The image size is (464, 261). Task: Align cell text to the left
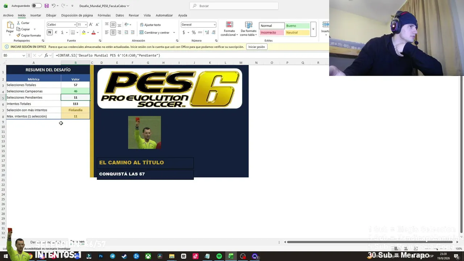pos(107,32)
